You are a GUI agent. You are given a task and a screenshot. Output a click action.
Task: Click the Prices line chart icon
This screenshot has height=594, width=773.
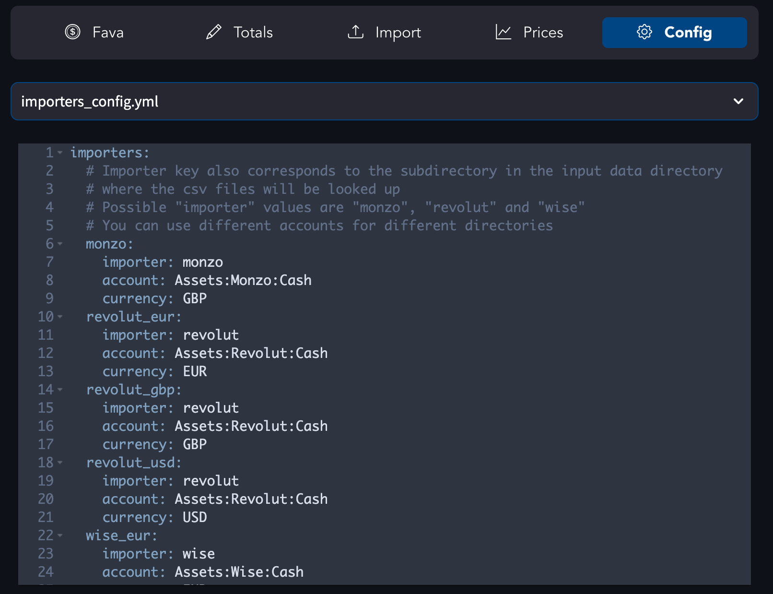503,32
